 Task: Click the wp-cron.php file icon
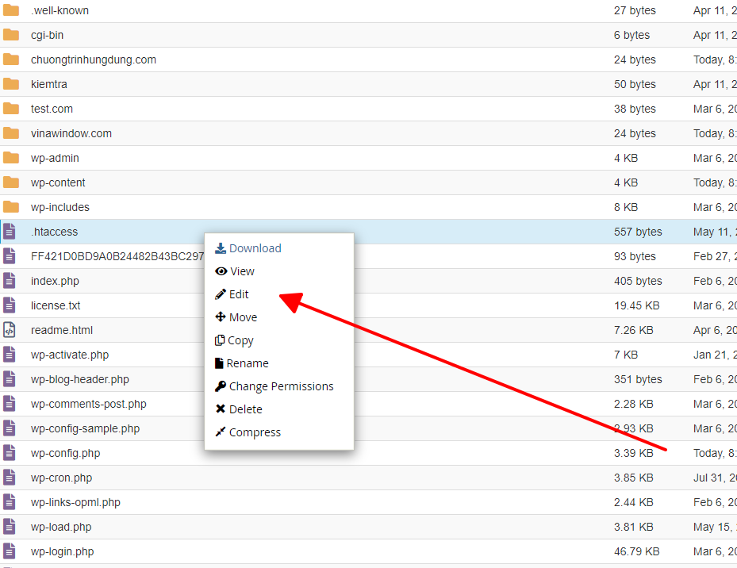(10, 478)
